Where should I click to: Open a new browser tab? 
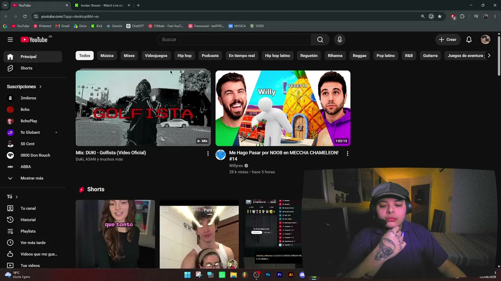(x=138, y=5)
